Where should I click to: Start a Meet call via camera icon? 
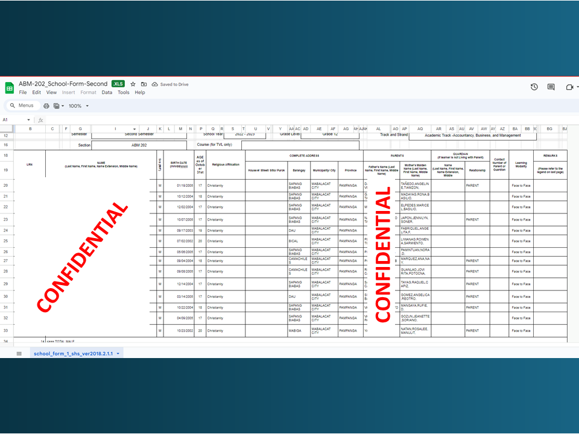pos(569,87)
